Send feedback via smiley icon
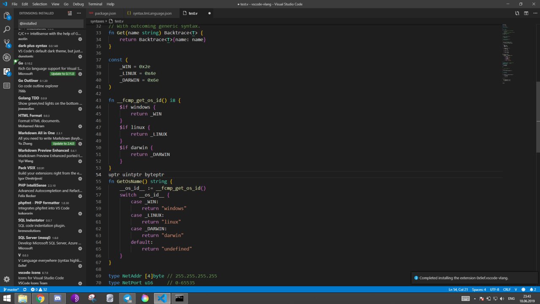This screenshot has height=304, width=540. [523, 290]
